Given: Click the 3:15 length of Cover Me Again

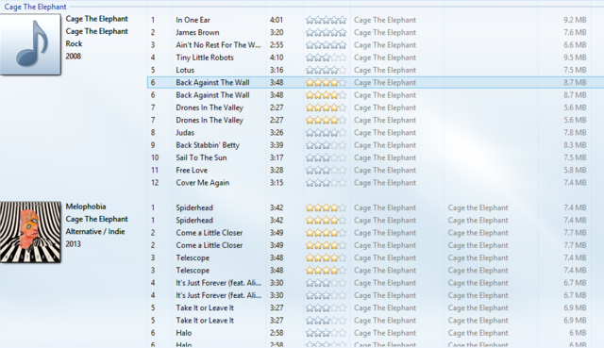Looking at the screenshot, I should (277, 182).
